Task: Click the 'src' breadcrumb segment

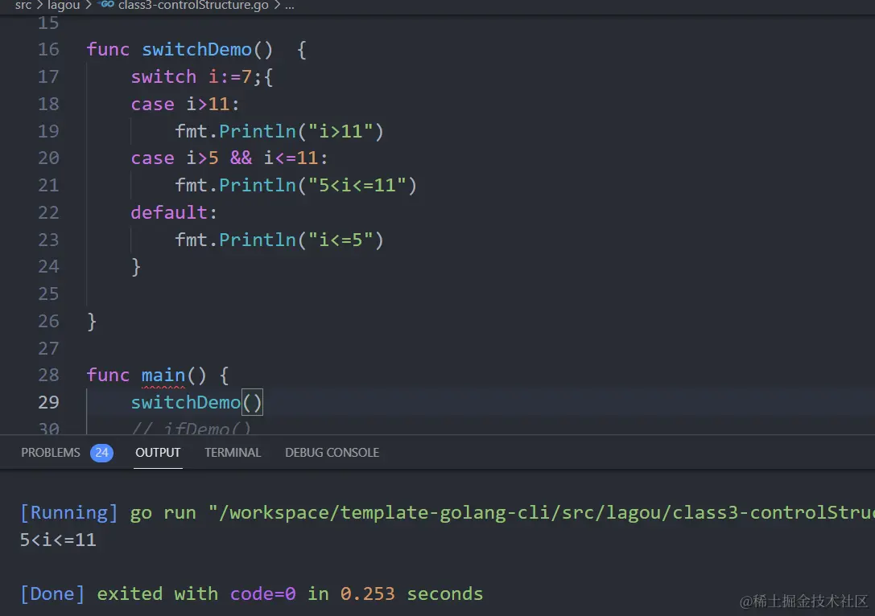Action: [x=23, y=6]
